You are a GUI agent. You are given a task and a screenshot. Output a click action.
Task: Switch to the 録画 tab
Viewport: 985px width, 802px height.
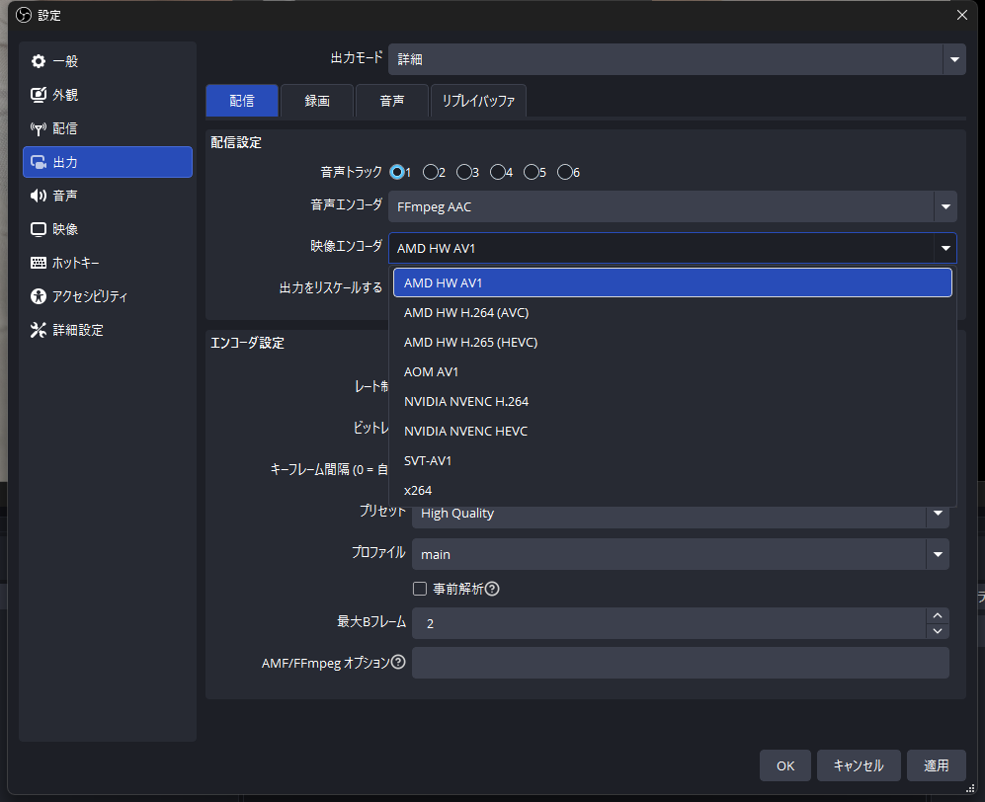pyautogui.click(x=317, y=101)
